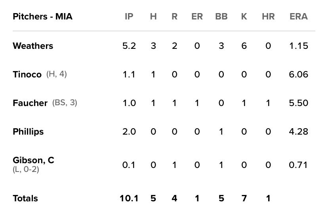Select Weathers' 1.15 ERA value
328x218 pixels.
click(299, 46)
